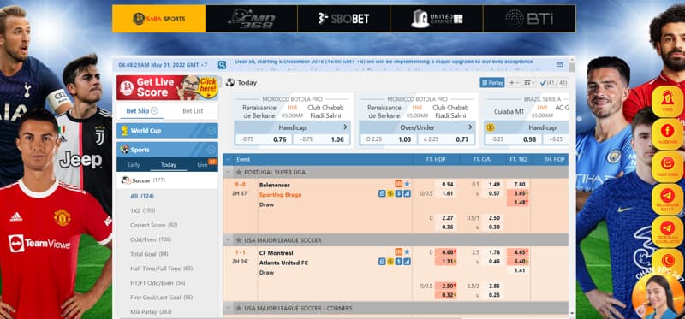
Task: Click the Get Live Score banner
Action: (167, 88)
